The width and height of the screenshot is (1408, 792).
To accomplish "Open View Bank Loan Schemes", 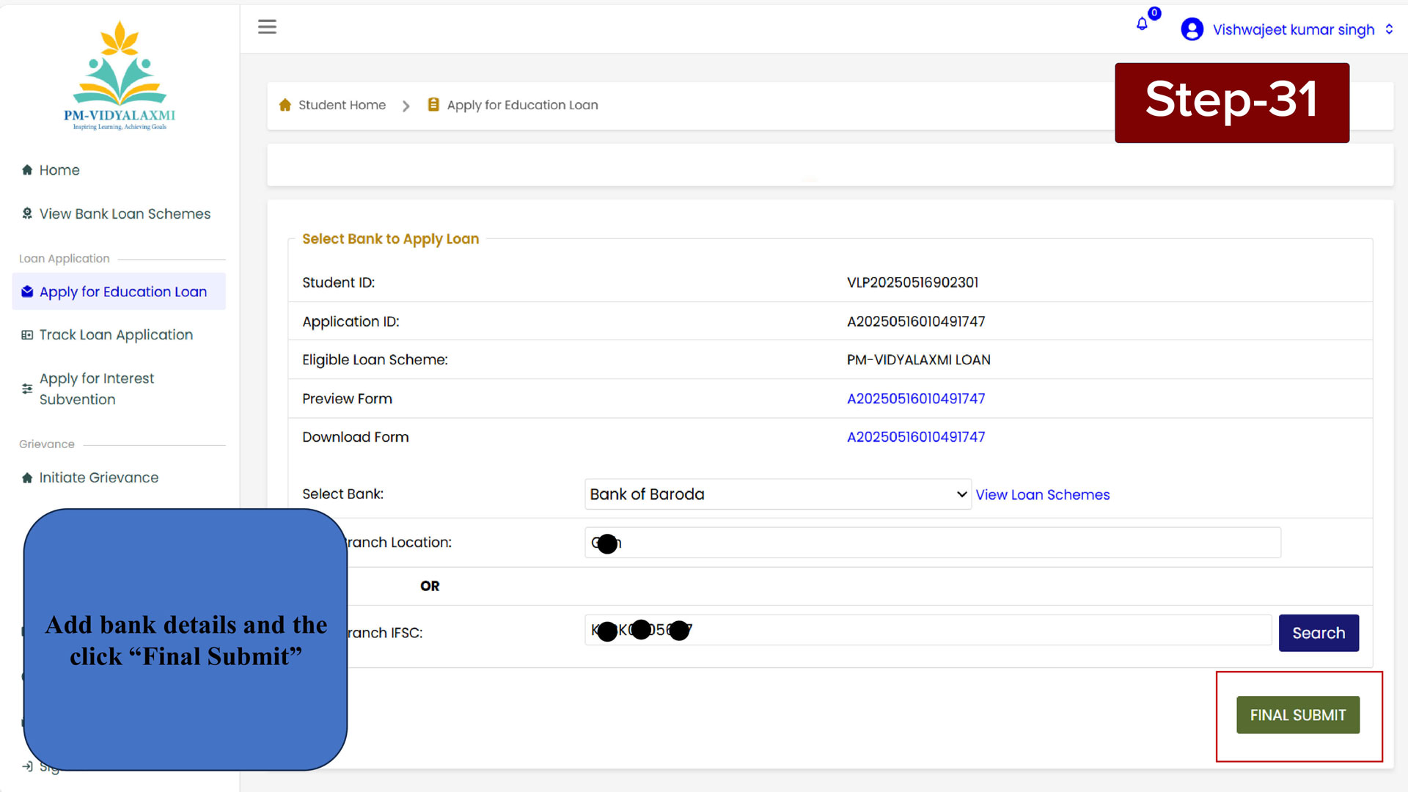I will [125, 213].
